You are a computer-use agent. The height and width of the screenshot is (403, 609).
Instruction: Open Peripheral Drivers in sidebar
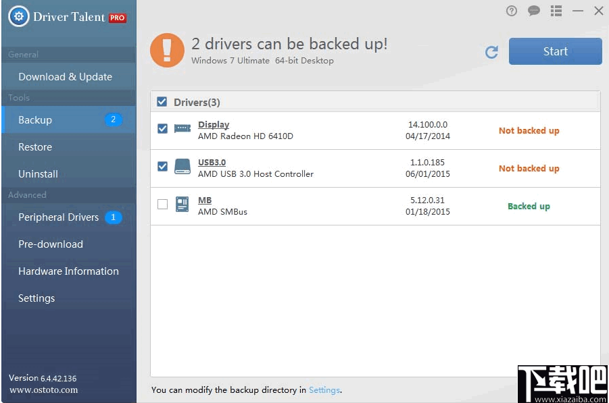tap(58, 217)
